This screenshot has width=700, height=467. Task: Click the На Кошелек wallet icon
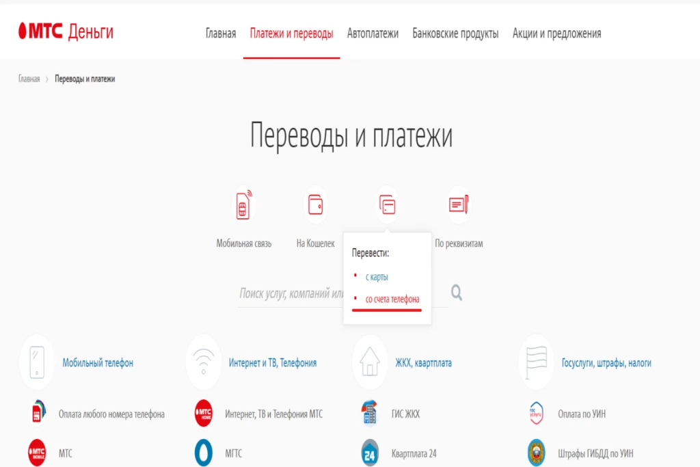tap(316, 205)
